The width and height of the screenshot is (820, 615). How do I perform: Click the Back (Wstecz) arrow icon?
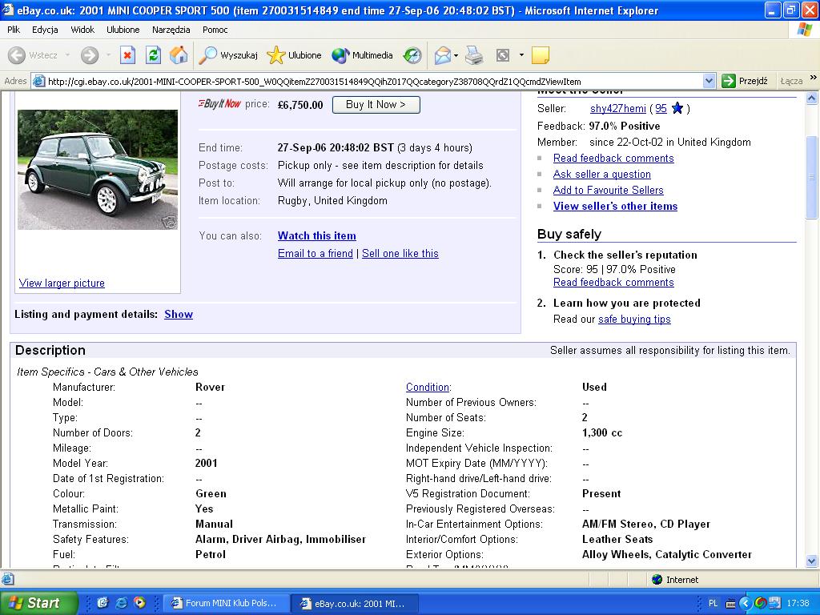tap(17, 55)
